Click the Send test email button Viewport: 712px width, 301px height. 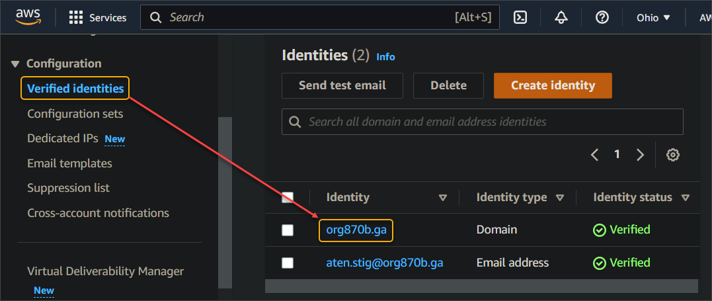tap(342, 85)
